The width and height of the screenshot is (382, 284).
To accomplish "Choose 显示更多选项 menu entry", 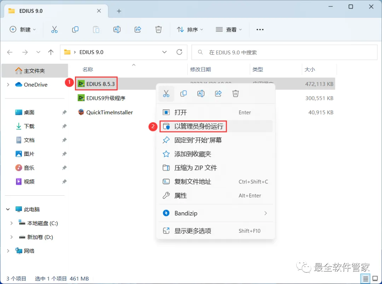I will 215,231.
